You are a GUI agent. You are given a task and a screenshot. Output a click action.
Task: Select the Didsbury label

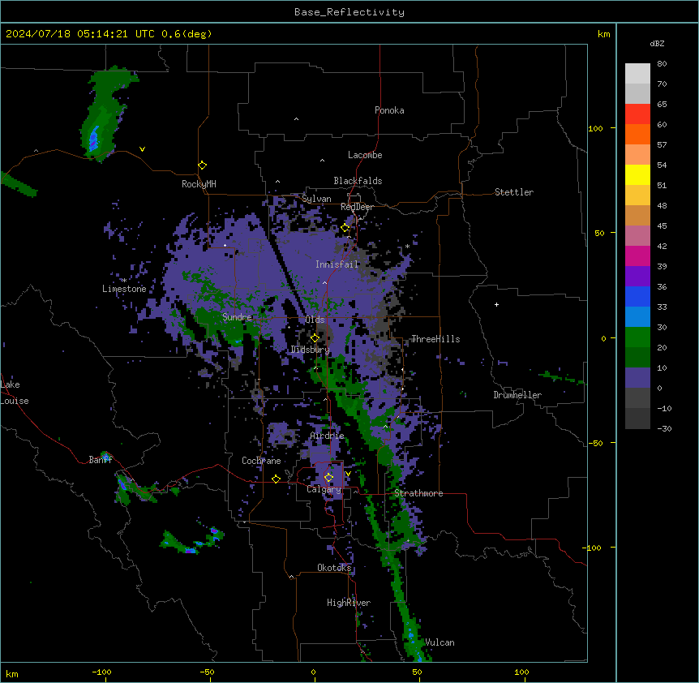[311, 350]
